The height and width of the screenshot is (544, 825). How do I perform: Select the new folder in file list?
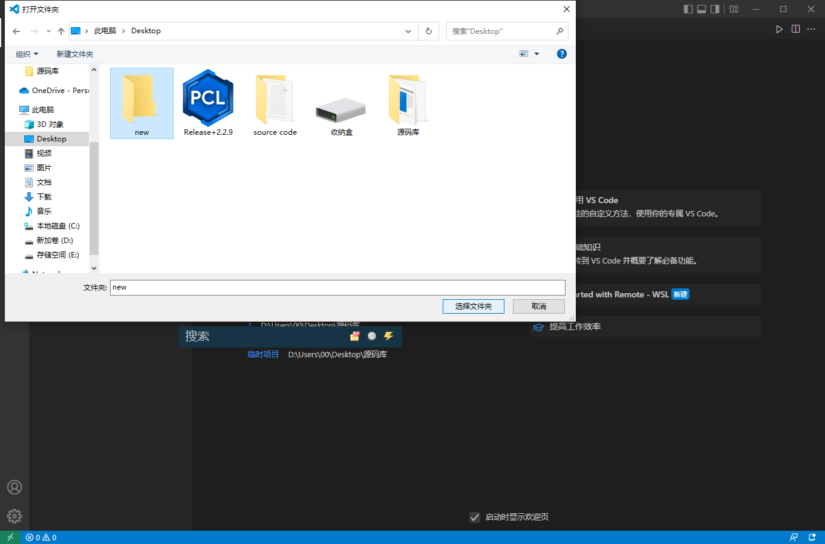142,103
